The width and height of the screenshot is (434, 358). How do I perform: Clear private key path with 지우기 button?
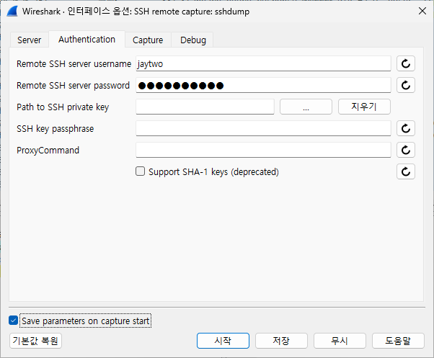click(364, 107)
